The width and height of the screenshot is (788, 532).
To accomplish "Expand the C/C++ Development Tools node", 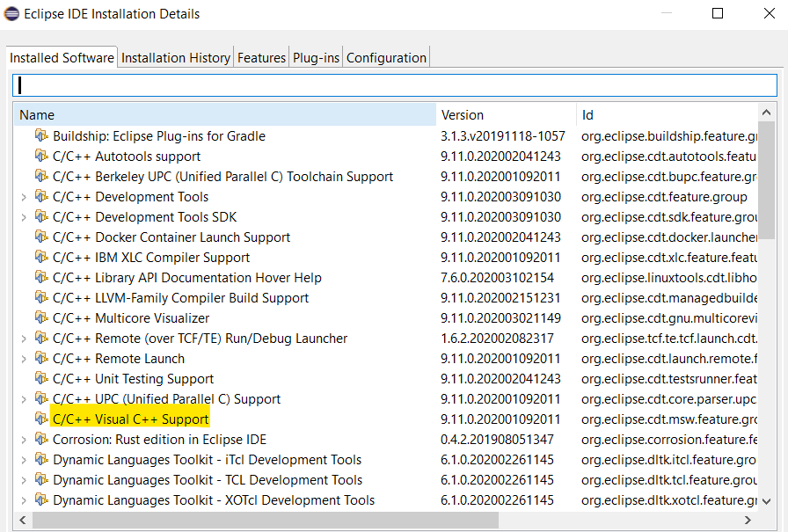I will point(24,198).
